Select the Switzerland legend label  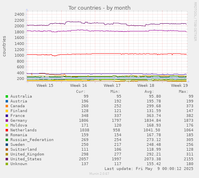point(24,149)
